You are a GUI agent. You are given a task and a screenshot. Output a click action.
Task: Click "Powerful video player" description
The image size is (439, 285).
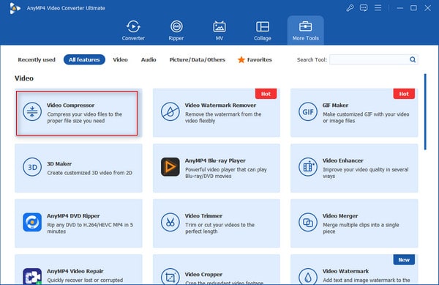[226, 173]
